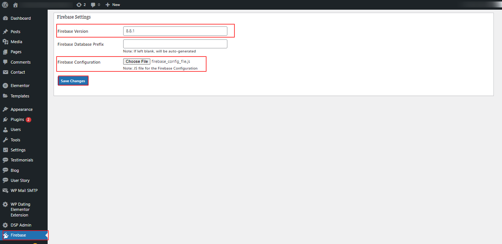Click the Firebase flame icon
The width and height of the screenshot is (502, 244).
pyautogui.click(x=6, y=235)
